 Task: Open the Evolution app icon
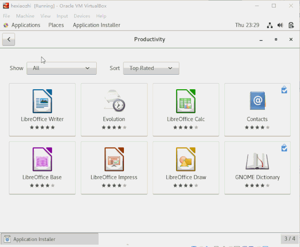click(114, 101)
